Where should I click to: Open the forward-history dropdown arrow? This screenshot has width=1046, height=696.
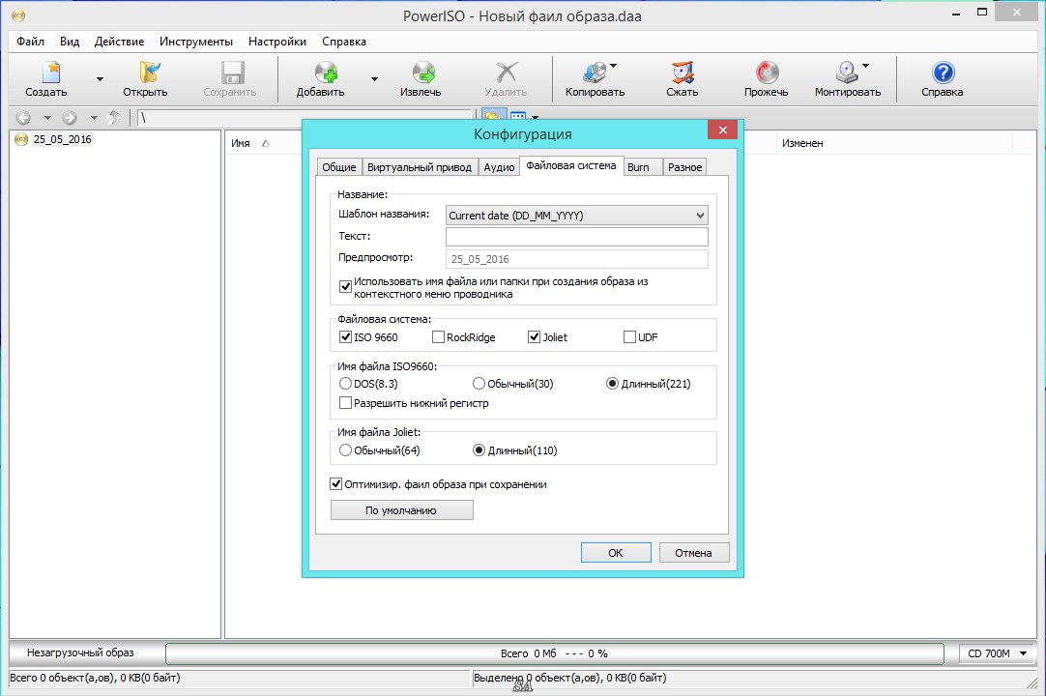click(94, 118)
